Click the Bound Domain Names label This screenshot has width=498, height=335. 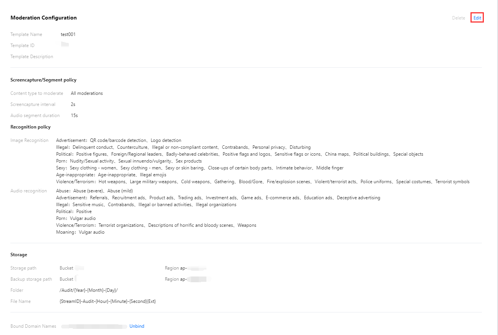pos(33,326)
